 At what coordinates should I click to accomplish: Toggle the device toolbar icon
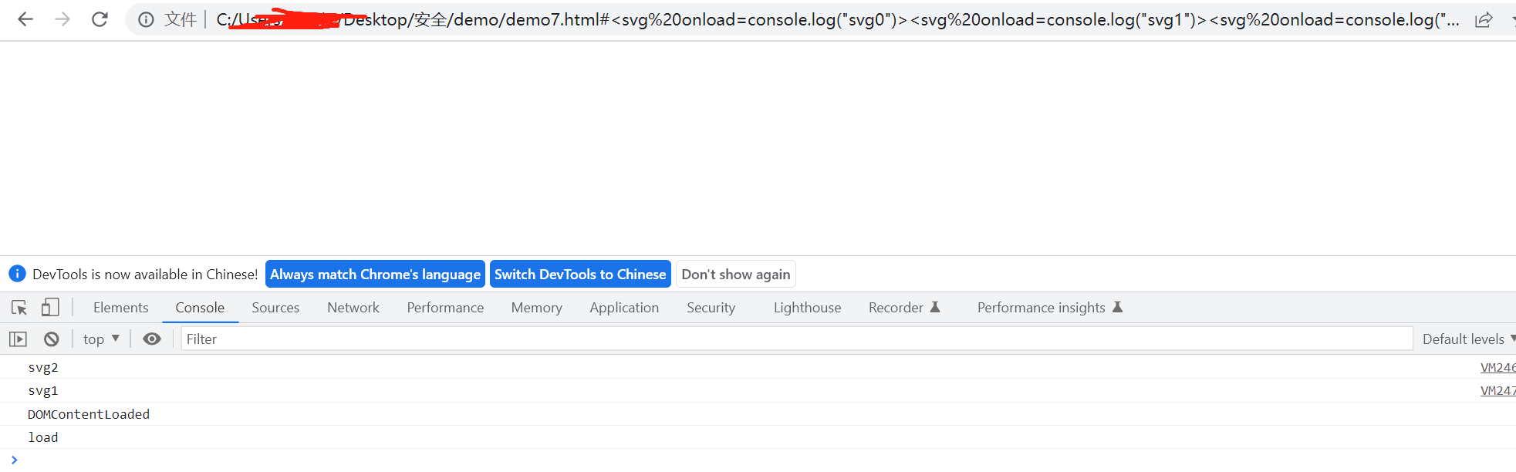pyautogui.click(x=50, y=308)
